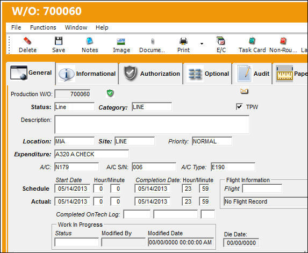Uncheck the TPW checkbox
Image resolution: width=308 pixels, height=253 pixels.
pos(239,107)
